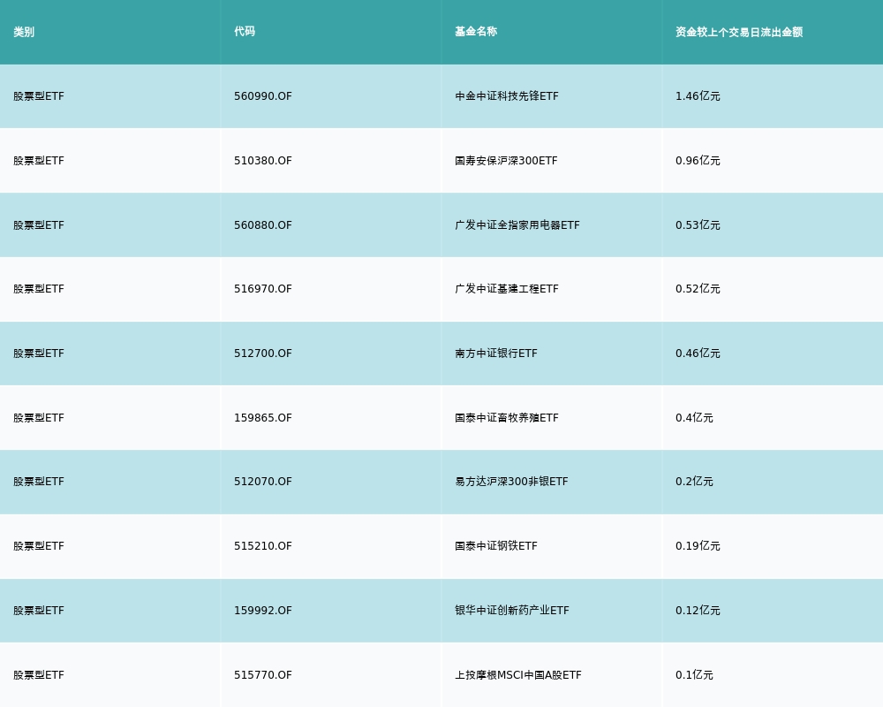The height and width of the screenshot is (707, 883).
Task: Select outflow amount 0.46亿元
Action: (x=698, y=353)
